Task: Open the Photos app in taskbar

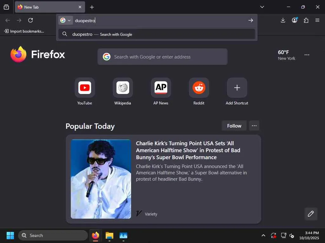Action: (x=123, y=235)
